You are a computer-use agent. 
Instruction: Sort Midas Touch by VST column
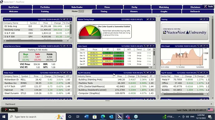click(67, 76)
